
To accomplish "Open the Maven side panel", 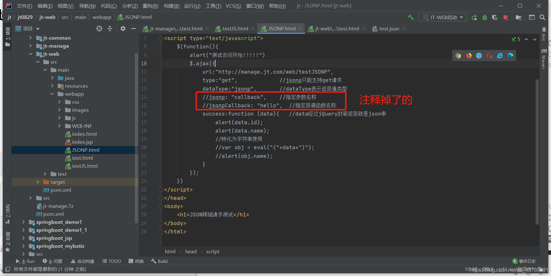I will [x=544, y=59].
